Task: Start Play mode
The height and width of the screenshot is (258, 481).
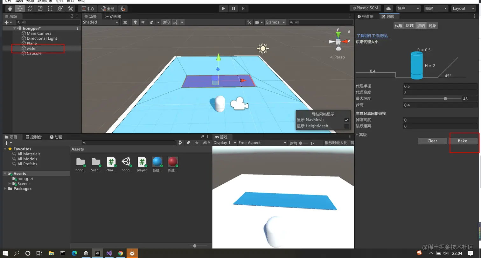Action: (223, 9)
